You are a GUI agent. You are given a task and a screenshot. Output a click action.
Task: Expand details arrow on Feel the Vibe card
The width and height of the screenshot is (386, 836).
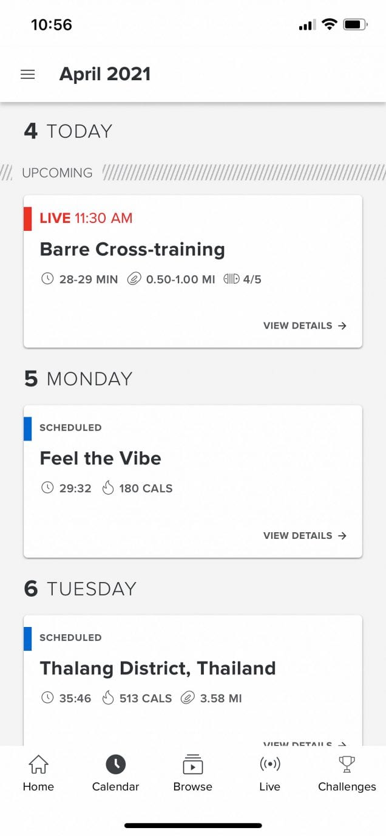pos(342,536)
